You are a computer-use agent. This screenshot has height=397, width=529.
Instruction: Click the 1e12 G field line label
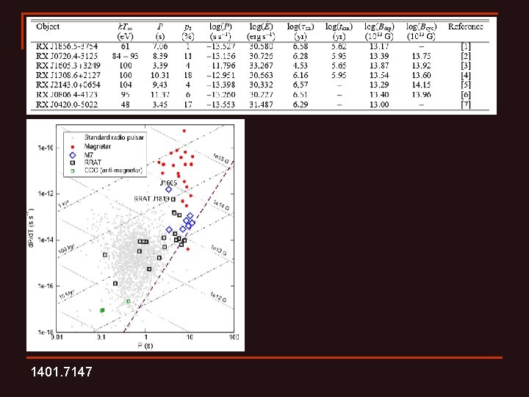(218, 297)
